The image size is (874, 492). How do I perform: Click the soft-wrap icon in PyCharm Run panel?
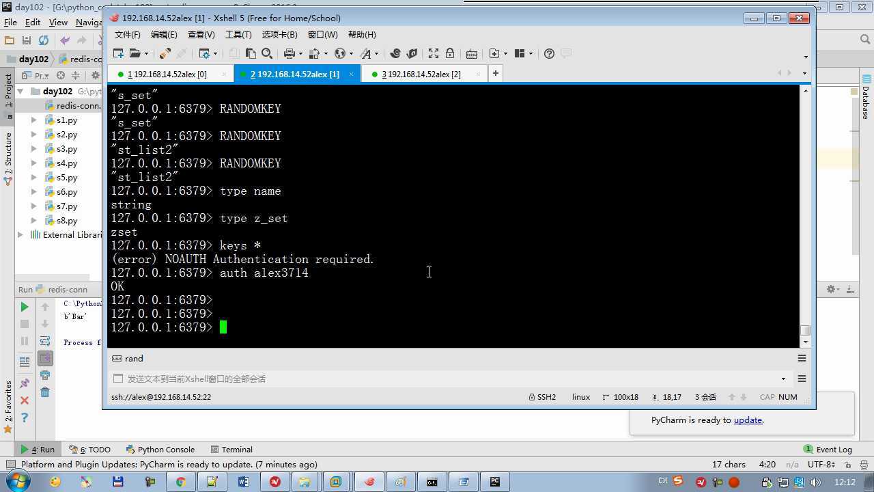[x=45, y=341]
